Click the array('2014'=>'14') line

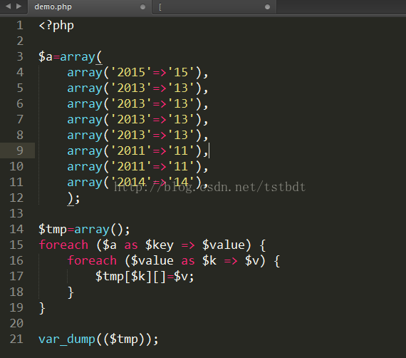[x=137, y=183]
